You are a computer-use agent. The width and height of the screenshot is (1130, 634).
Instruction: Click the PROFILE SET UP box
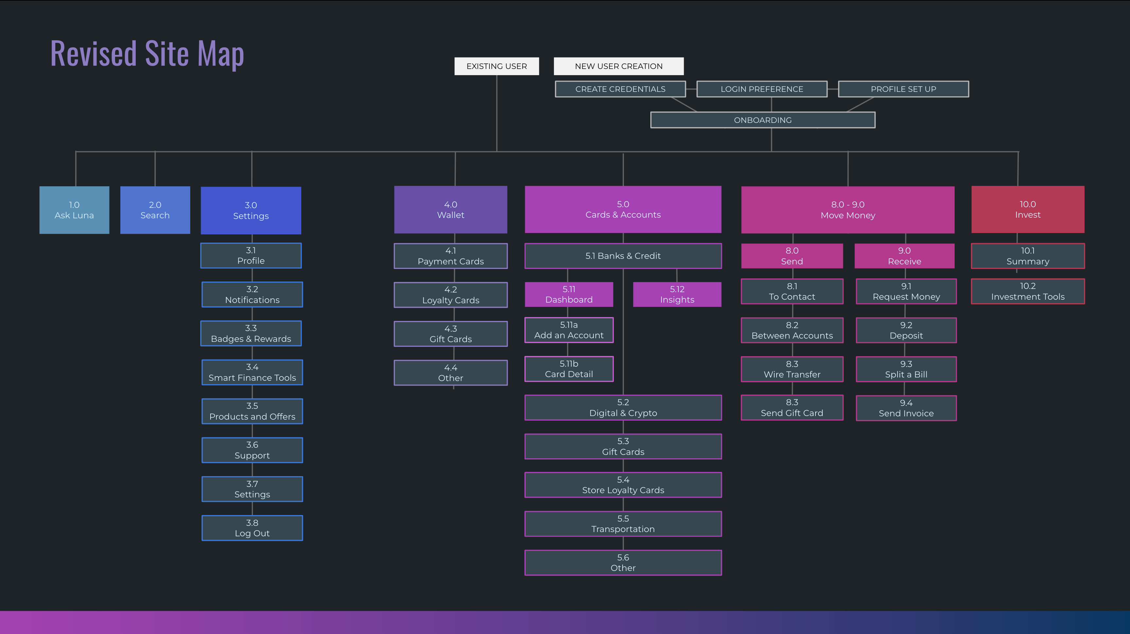(903, 89)
